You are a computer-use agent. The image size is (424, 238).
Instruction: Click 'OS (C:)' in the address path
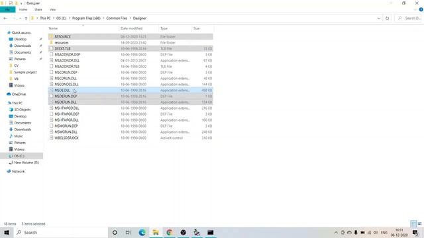pyautogui.click(x=62, y=19)
